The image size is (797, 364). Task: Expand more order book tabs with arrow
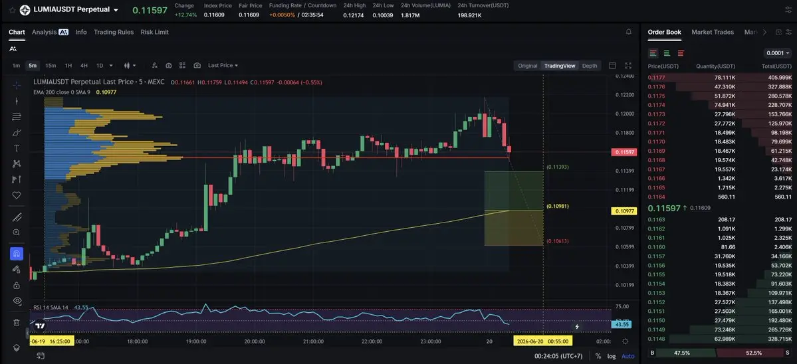(764, 32)
